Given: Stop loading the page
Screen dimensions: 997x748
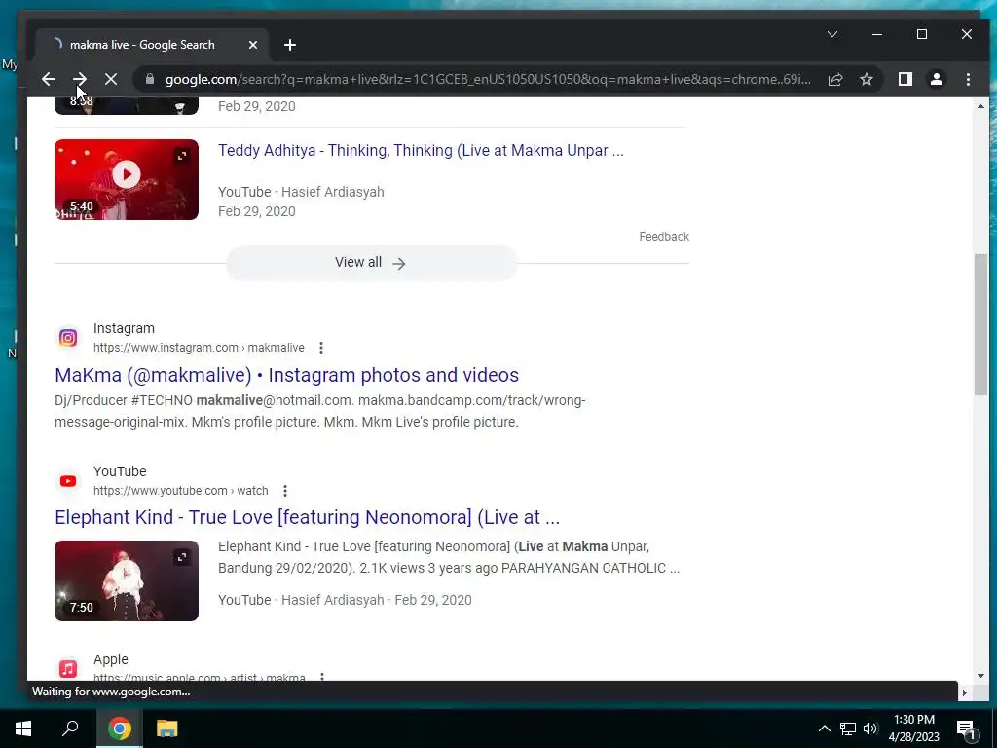Looking at the screenshot, I should (x=111, y=79).
